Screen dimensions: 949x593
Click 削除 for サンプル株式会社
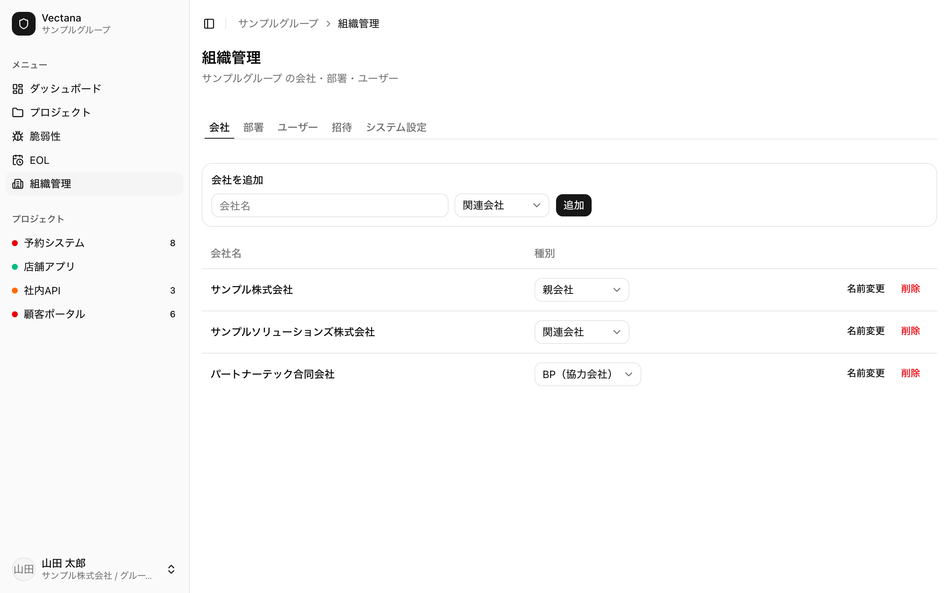click(910, 289)
